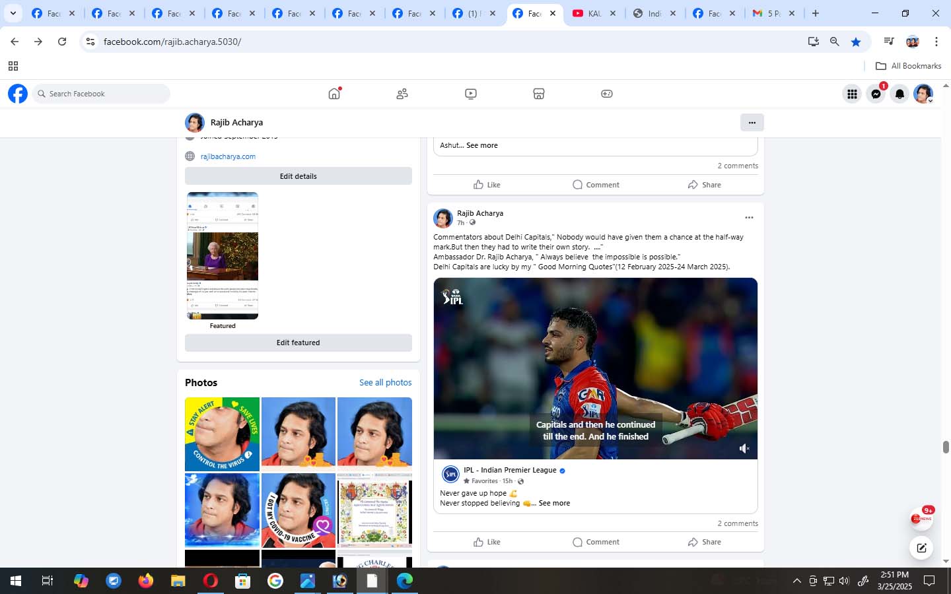Open See all photos link
951x594 pixels.
pos(386,383)
